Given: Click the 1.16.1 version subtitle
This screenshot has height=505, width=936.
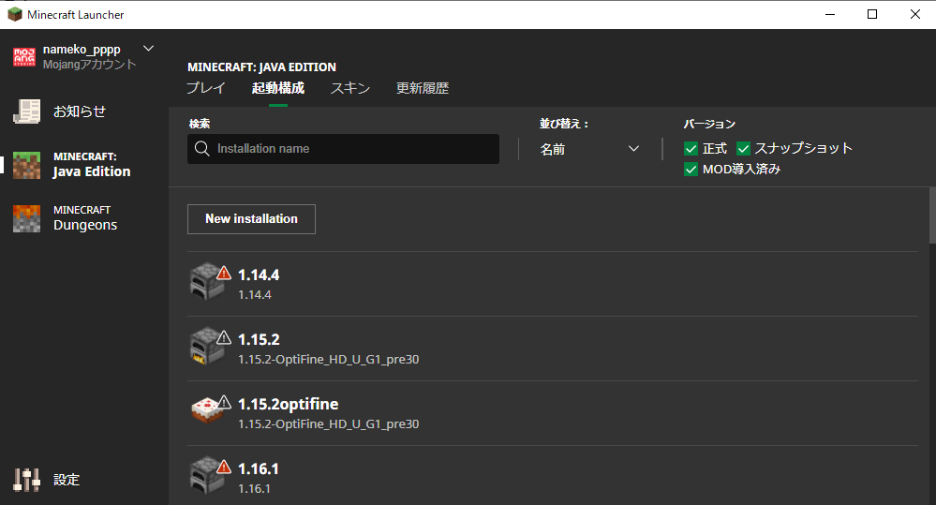Looking at the screenshot, I should coord(254,489).
